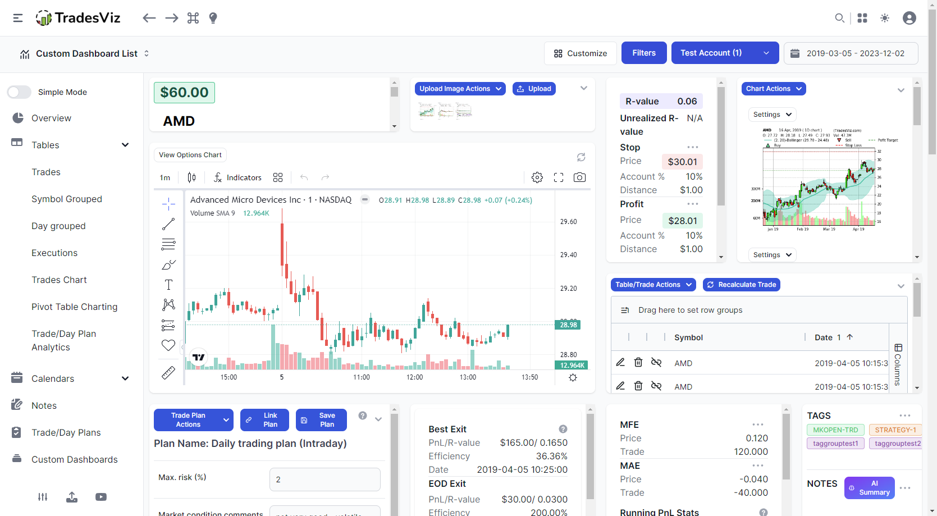This screenshot has width=937, height=516.
Task: Expand the Calendars sidebar section
Action: point(125,378)
